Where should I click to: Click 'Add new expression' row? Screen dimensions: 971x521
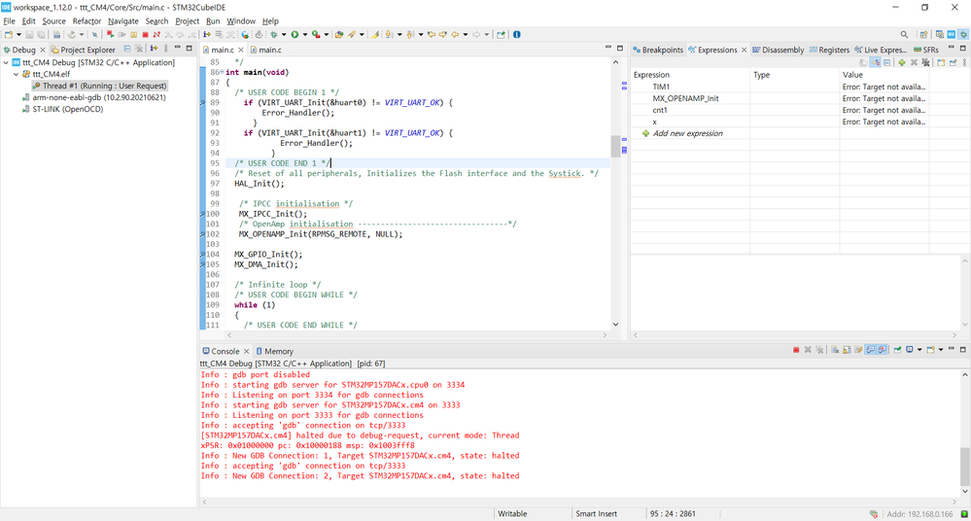(687, 133)
